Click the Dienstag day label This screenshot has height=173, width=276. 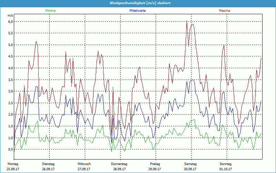[48, 164]
